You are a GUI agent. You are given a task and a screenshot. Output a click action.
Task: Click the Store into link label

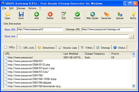click(10, 36)
